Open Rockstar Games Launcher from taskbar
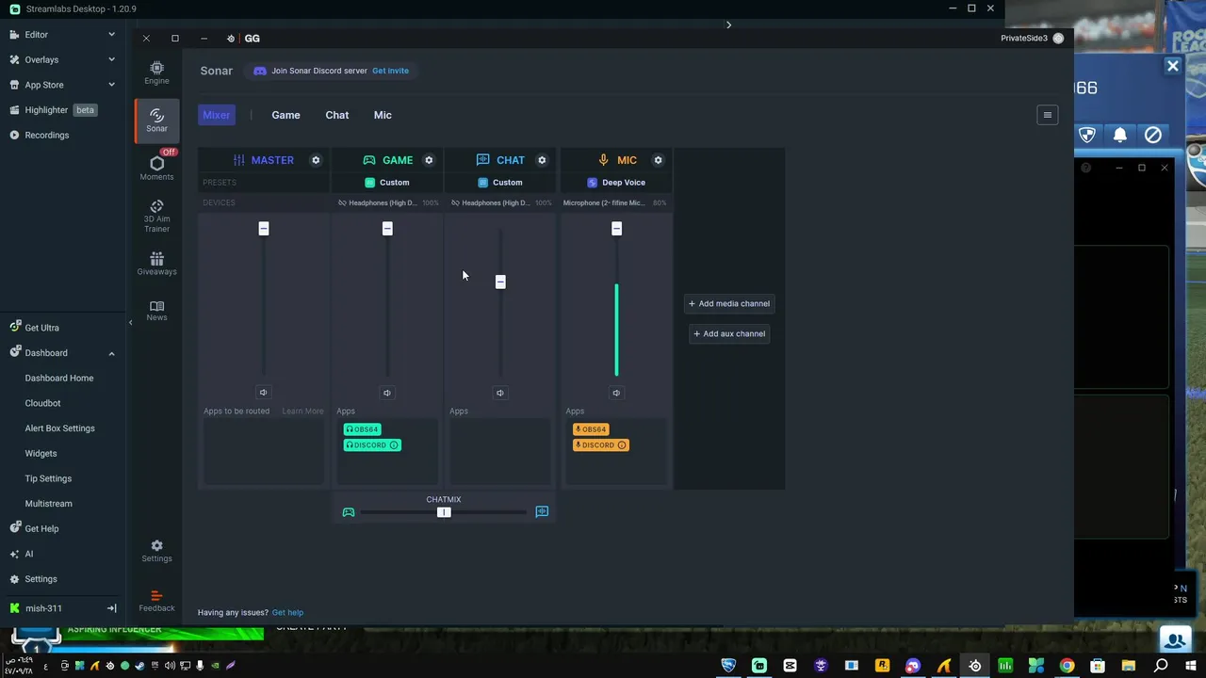This screenshot has height=678, width=1206. point(882,666)
